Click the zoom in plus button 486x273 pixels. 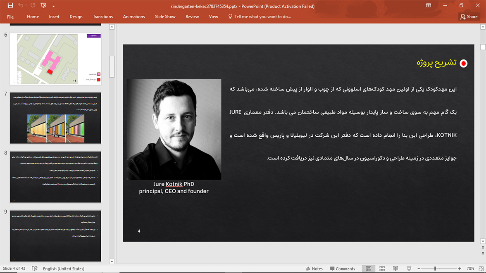point(460,268)
